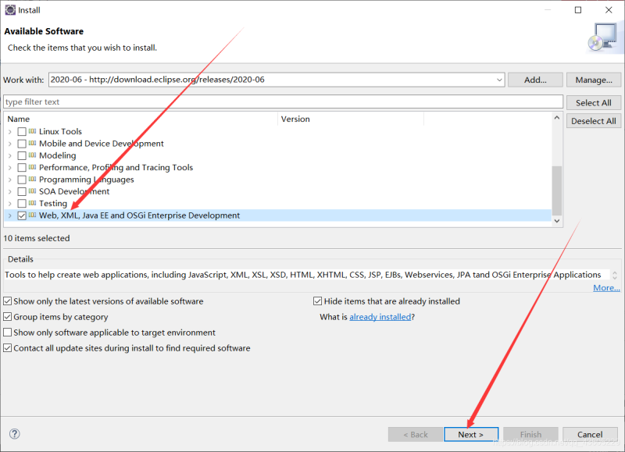Viewport: 625px width, 452px height.
Task: Click the Linux Tools category icon
Action: click(32, 131)
